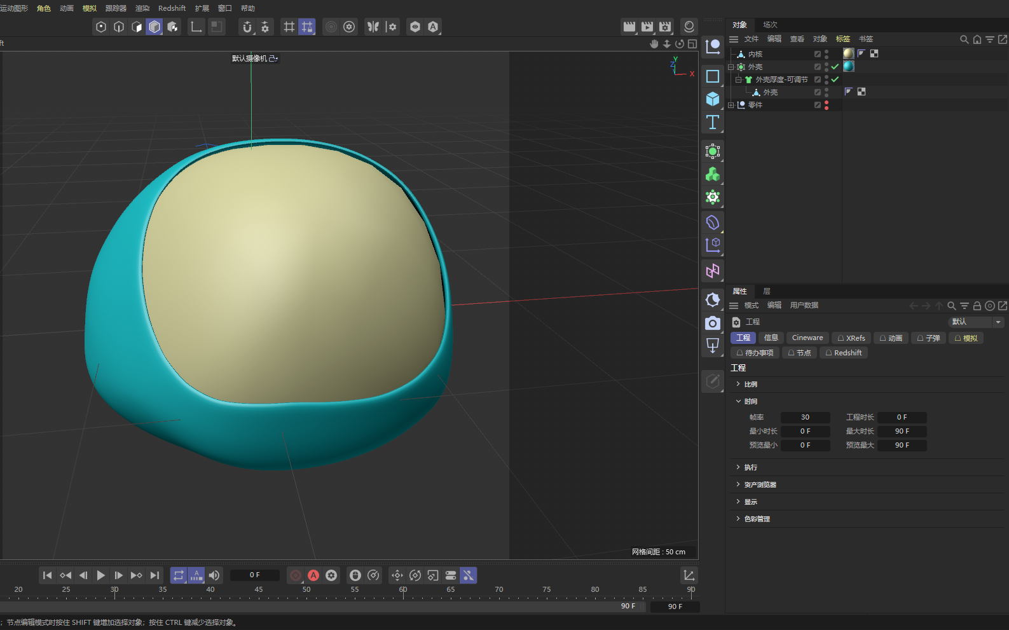Click the Null object icon in palette
The image size is (1009, 630).
(x=713, y=46)
